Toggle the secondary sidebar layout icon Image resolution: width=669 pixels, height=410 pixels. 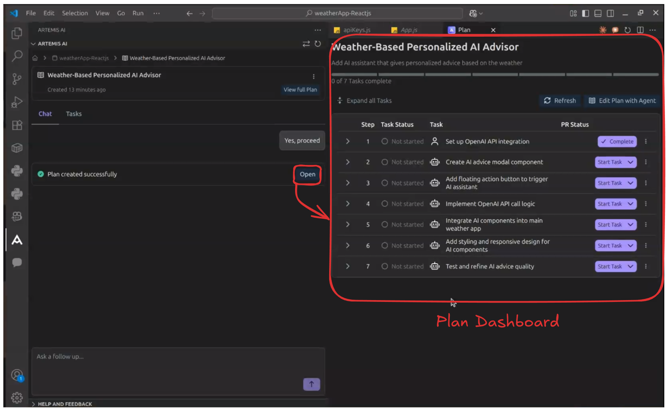610,13
